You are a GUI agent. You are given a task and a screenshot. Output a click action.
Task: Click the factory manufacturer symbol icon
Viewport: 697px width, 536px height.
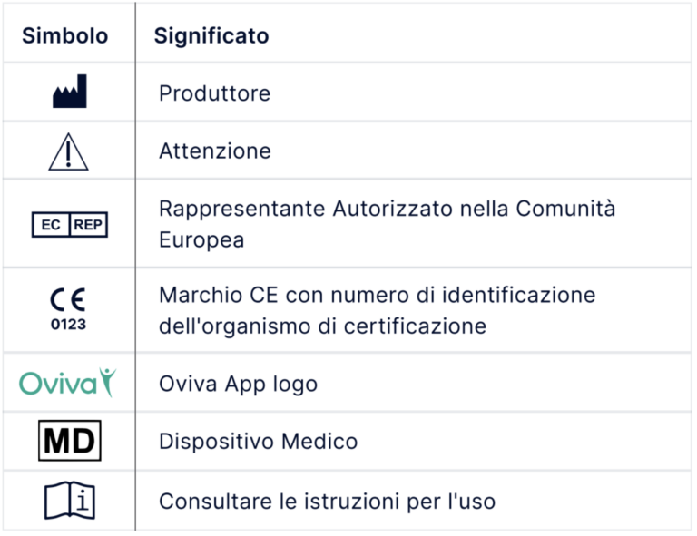[69, 91]
